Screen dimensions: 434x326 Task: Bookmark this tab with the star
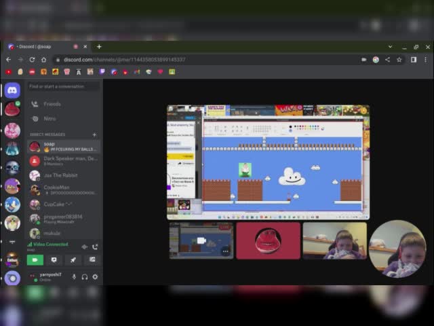(399, 60)
